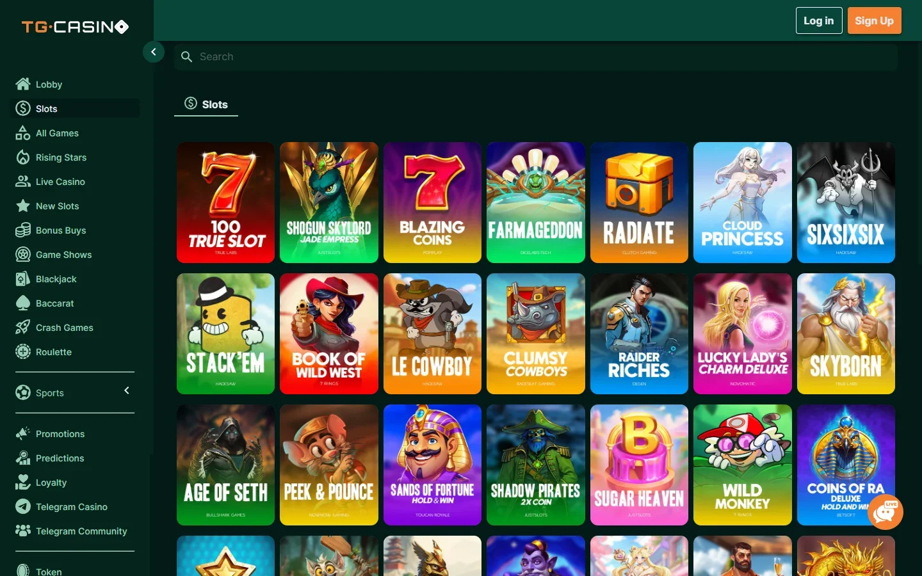Launch the SixSixSix slot
Screen dimensions: 922x576
(x=846, y=202)
